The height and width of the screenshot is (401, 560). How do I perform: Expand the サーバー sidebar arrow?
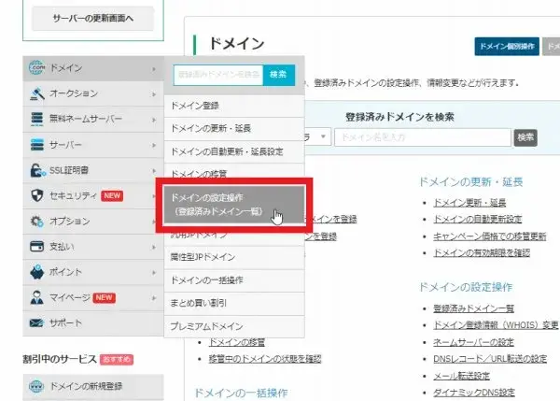[x=154, y=145]
